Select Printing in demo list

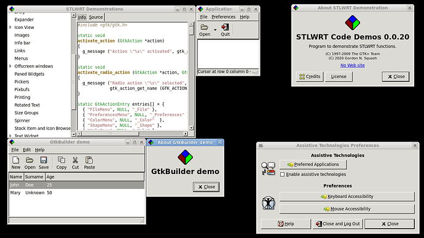coord(22,97)
